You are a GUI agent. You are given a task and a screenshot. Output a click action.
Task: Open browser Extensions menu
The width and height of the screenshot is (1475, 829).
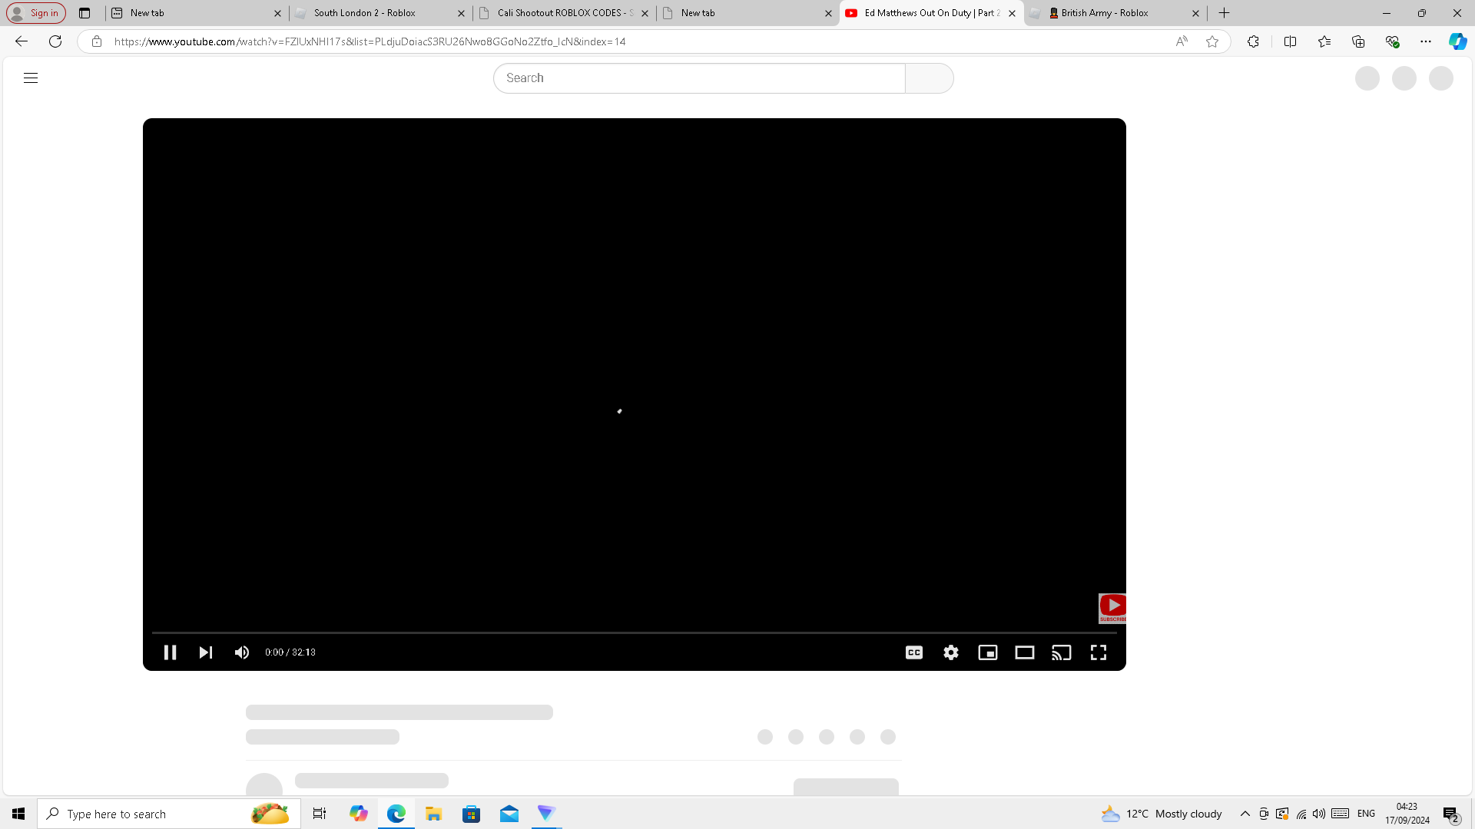[x=1253, y=41]
